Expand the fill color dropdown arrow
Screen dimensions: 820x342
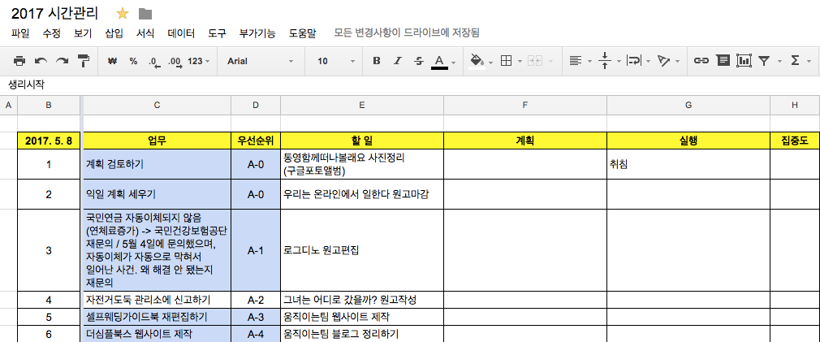pos(491,62)
